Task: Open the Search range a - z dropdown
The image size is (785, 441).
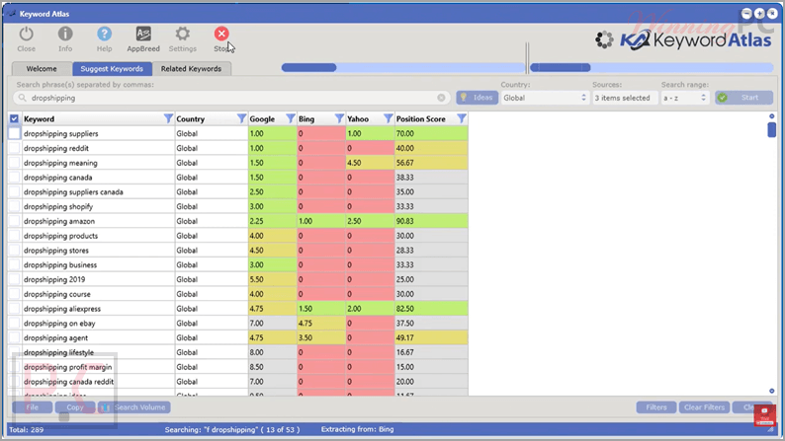Action: (684, 98)
